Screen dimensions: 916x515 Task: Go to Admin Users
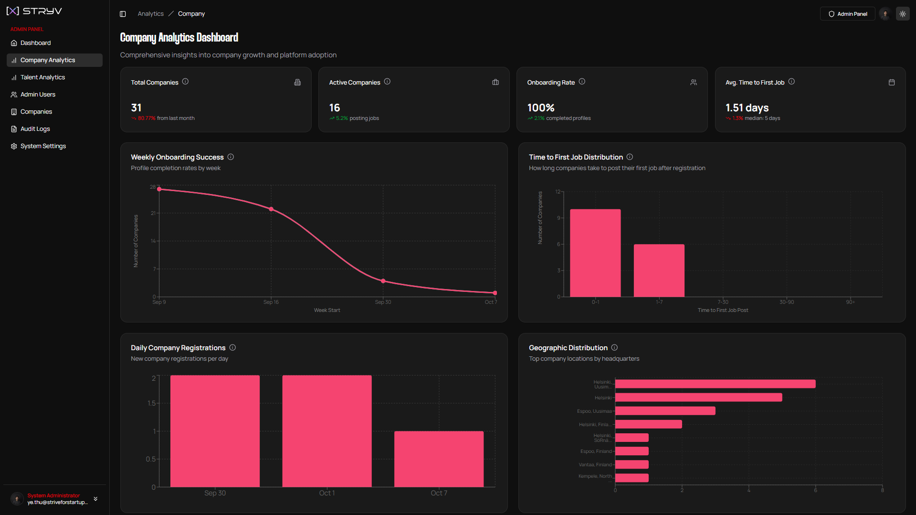[54, 95]
